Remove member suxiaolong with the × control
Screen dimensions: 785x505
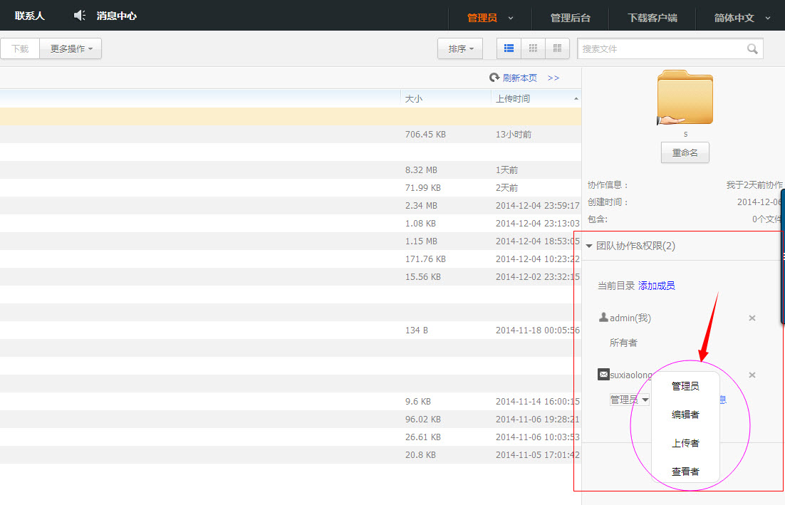pos(752,375)
